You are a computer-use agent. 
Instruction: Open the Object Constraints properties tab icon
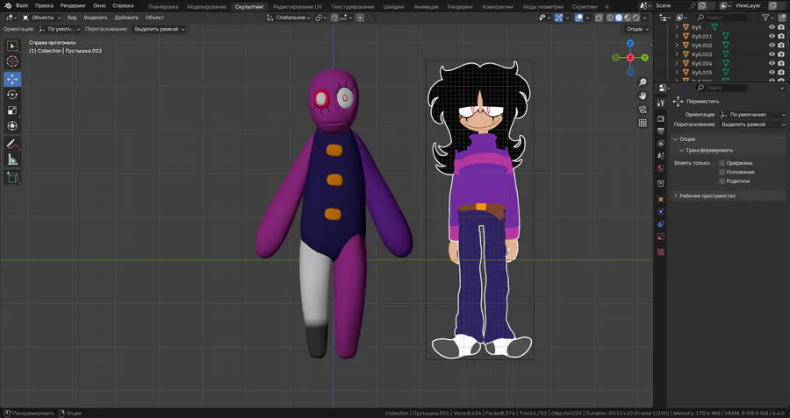tap(661, 224)
